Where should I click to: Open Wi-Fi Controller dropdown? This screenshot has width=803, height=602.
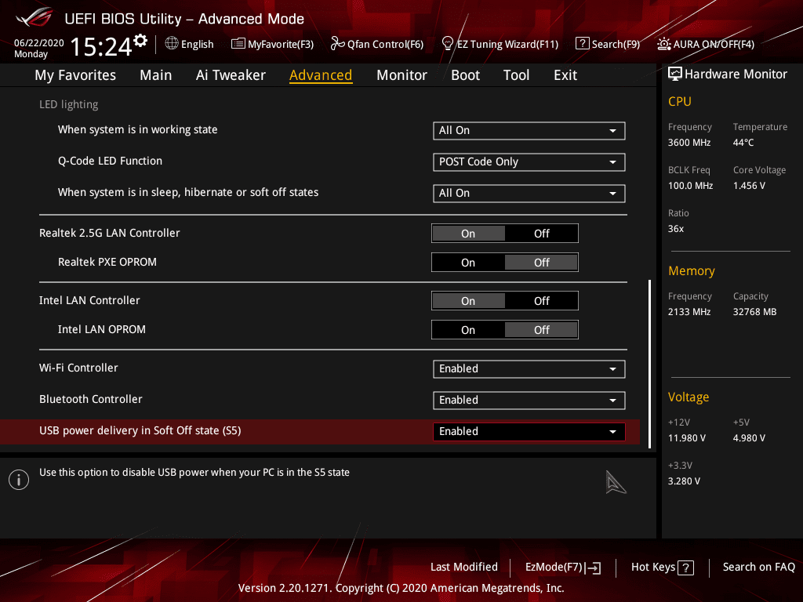point(529,368)
